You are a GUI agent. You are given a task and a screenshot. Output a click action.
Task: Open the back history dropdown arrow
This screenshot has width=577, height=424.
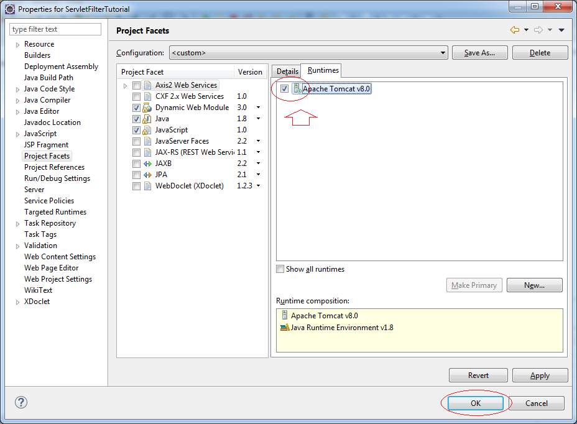(x=526, y=30)
